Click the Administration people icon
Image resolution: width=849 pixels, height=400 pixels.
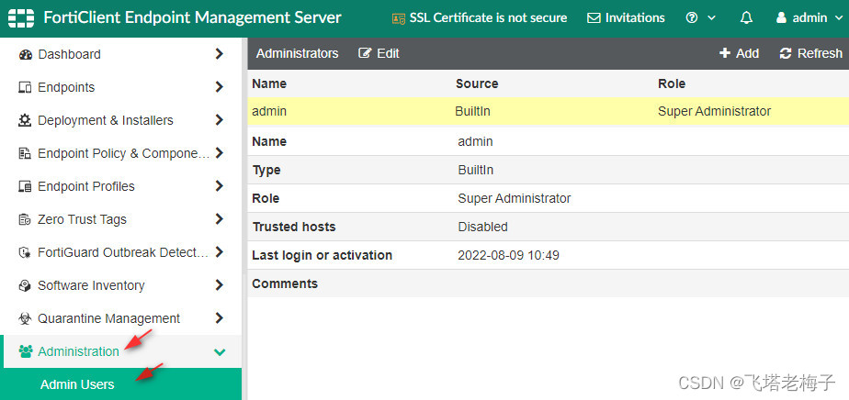pyautogui.click(x=26, y=352)
